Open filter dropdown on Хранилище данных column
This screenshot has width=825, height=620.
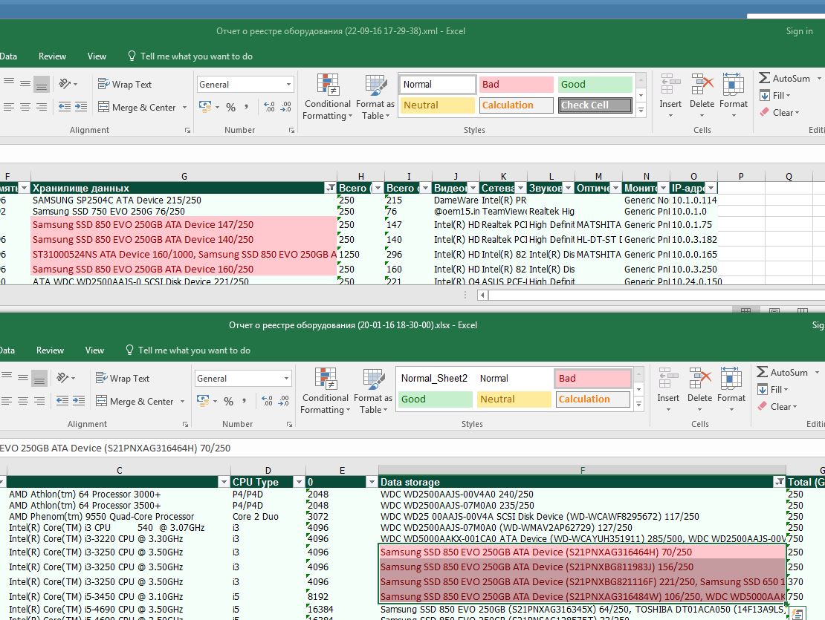click(330, 188)
